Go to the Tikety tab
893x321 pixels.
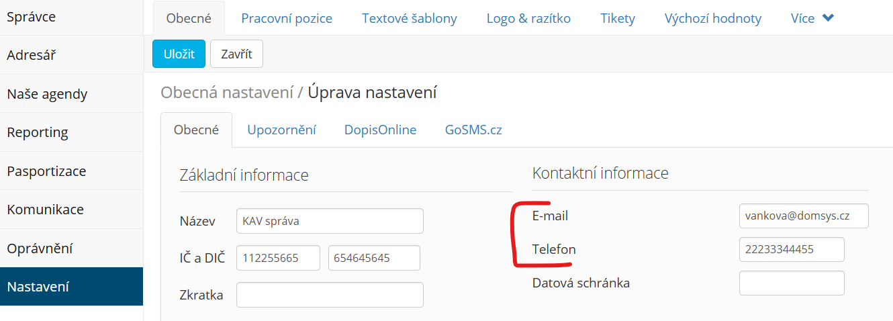pyautogui.click(x=618, y=18)
